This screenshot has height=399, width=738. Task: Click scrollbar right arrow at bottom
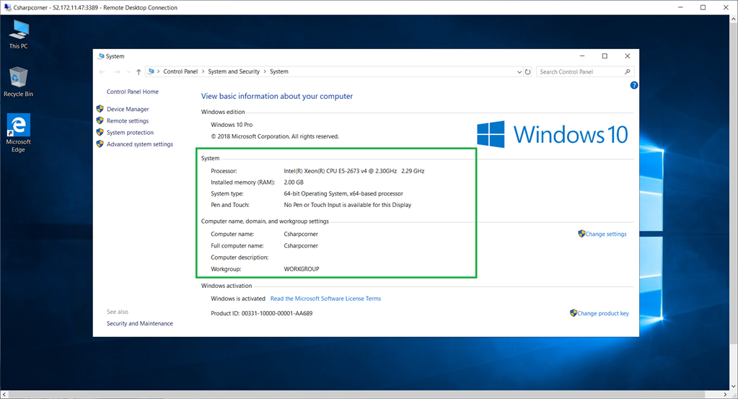pyautogui.click(x=725, y=394)
